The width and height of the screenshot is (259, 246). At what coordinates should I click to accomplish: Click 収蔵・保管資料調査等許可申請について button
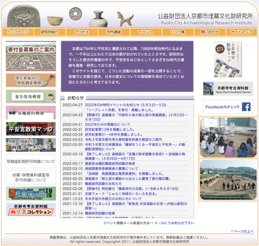31,177
